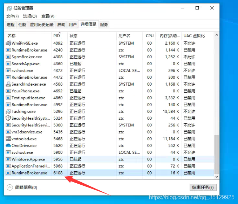Click the SecurityHealthService process icon
Viewport: 238px width, 204px height.
click(8, 125)
